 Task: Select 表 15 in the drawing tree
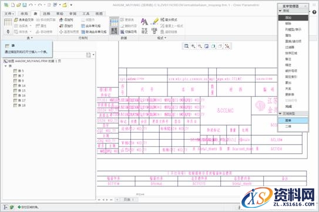pyautogui.click(x=19, y=90)
